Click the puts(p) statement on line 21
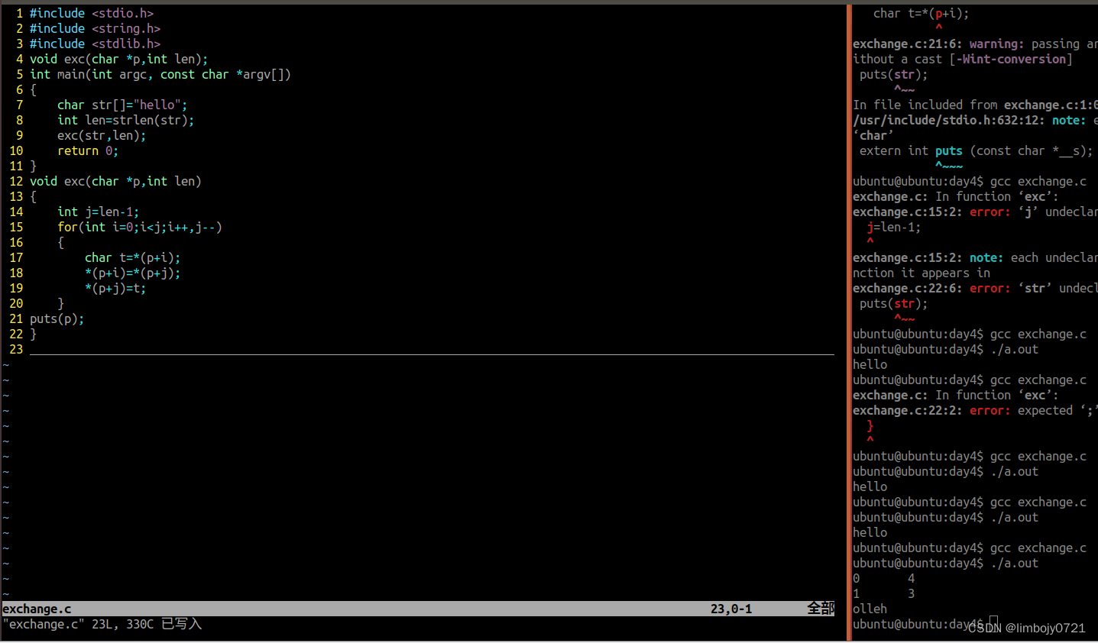The image size is (1098, 643). 56,318
